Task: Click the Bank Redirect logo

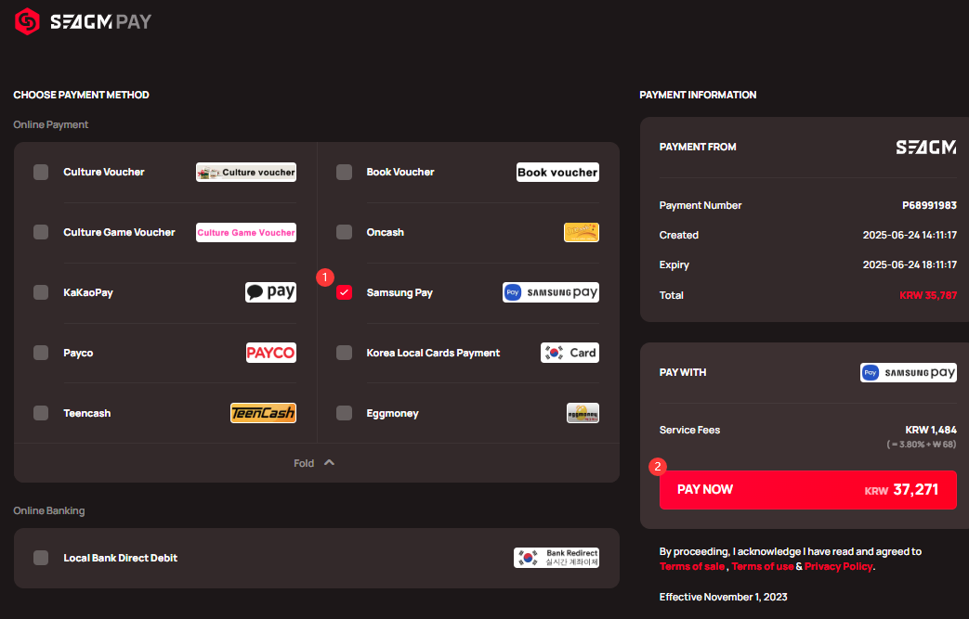Action: [557, 558]
